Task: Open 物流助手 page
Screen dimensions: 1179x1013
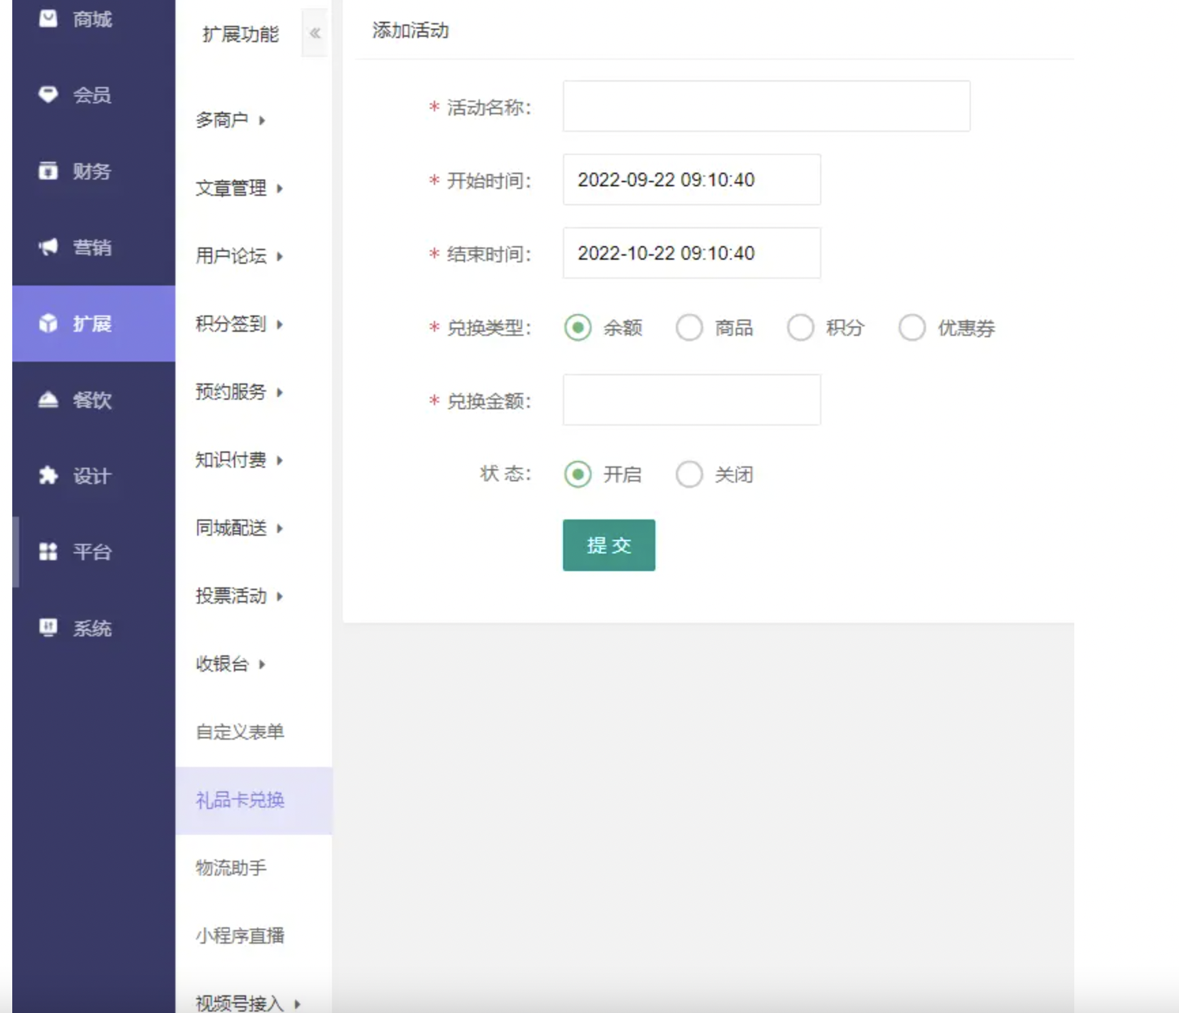Action: pyautogui.click(x=231, y=868)
